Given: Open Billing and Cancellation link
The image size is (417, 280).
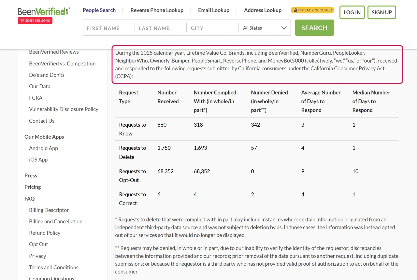Looking at the screenshot, I should point(56,221).
